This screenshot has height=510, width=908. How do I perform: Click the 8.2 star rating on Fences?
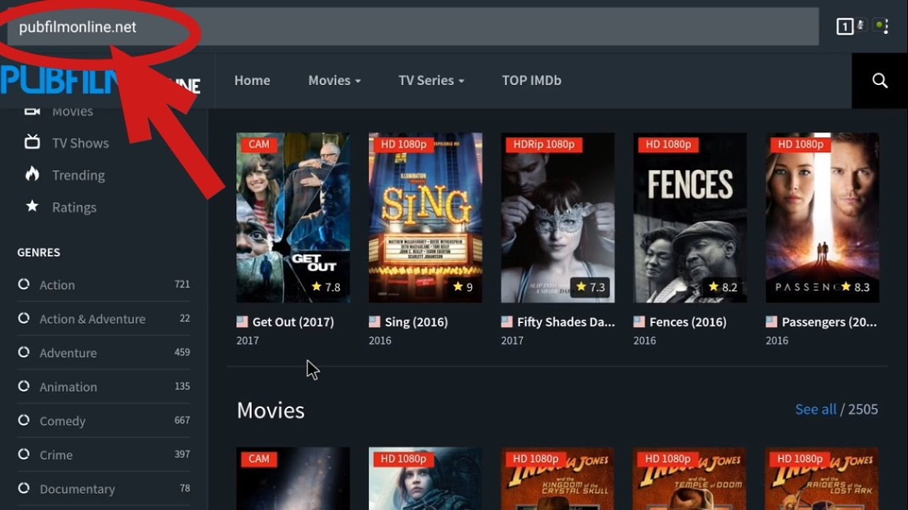click(723, 288)
